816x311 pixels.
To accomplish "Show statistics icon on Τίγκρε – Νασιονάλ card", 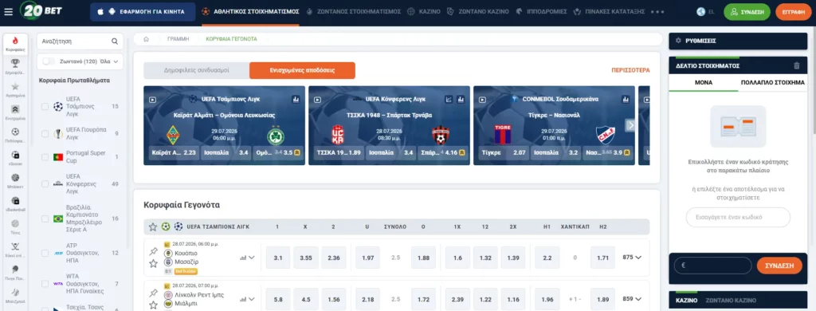I will pyautogui.click(x=626, y=99).
